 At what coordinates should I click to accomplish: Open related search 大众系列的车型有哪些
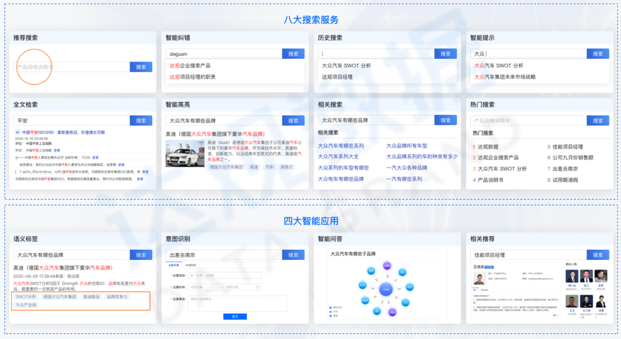point(343,168)
